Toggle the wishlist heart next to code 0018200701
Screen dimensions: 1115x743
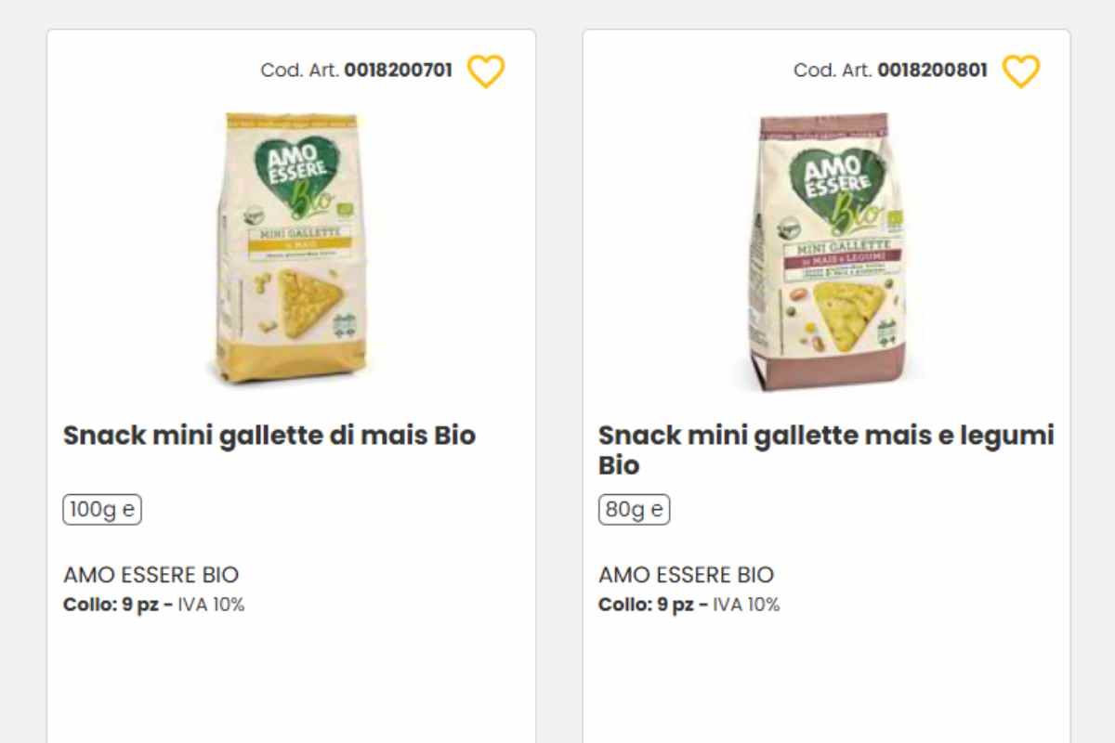486,70
